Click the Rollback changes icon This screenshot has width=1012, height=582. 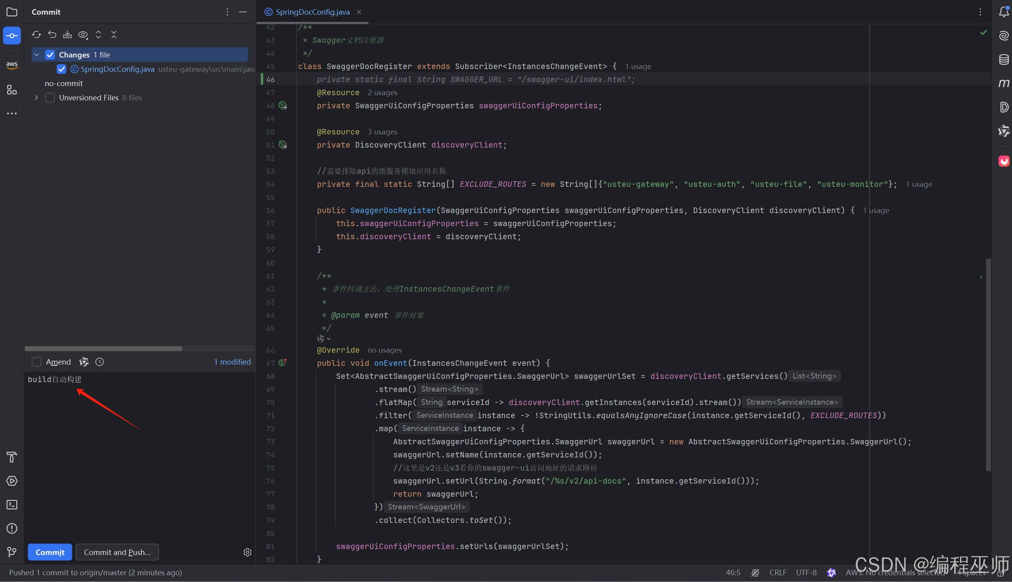pos(52,35)
